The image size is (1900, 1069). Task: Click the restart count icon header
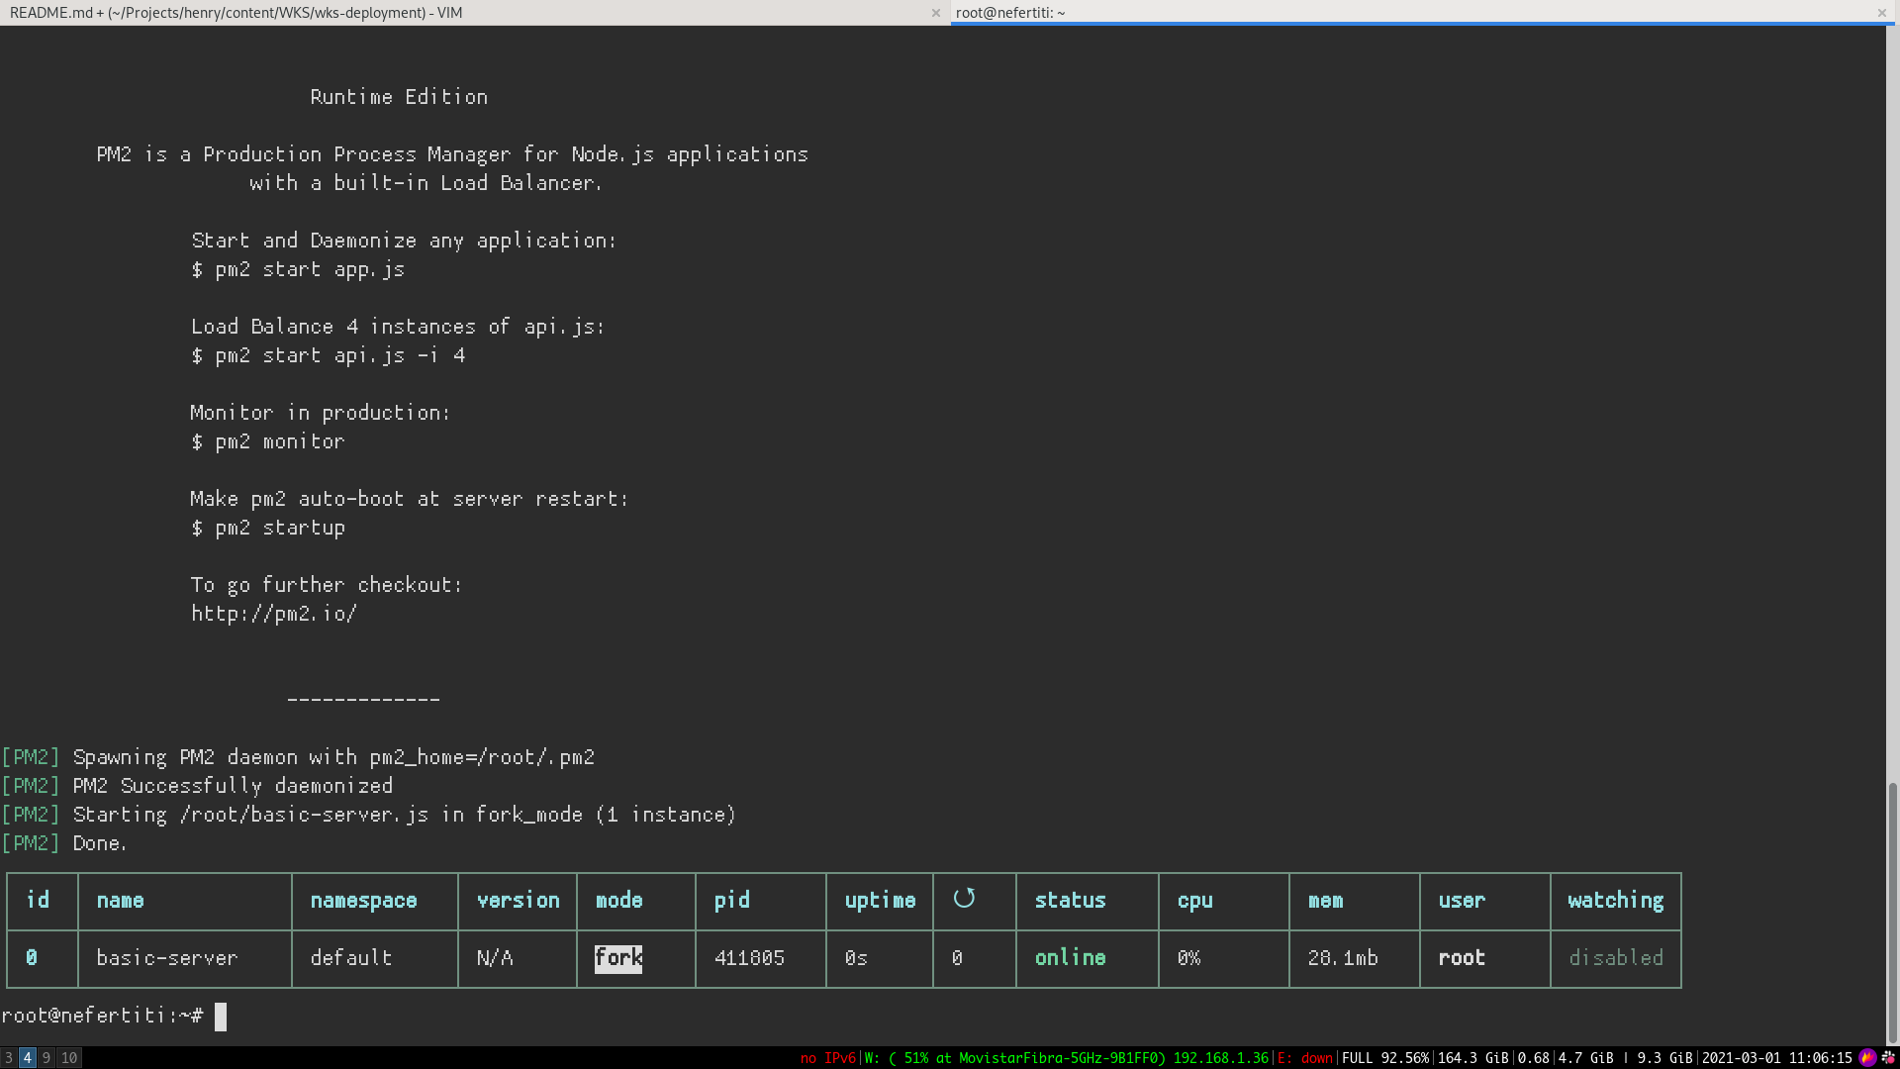click(x=964, y=899)
